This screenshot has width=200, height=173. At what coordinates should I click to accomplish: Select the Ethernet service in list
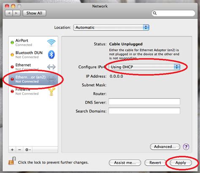coord(33,67)
